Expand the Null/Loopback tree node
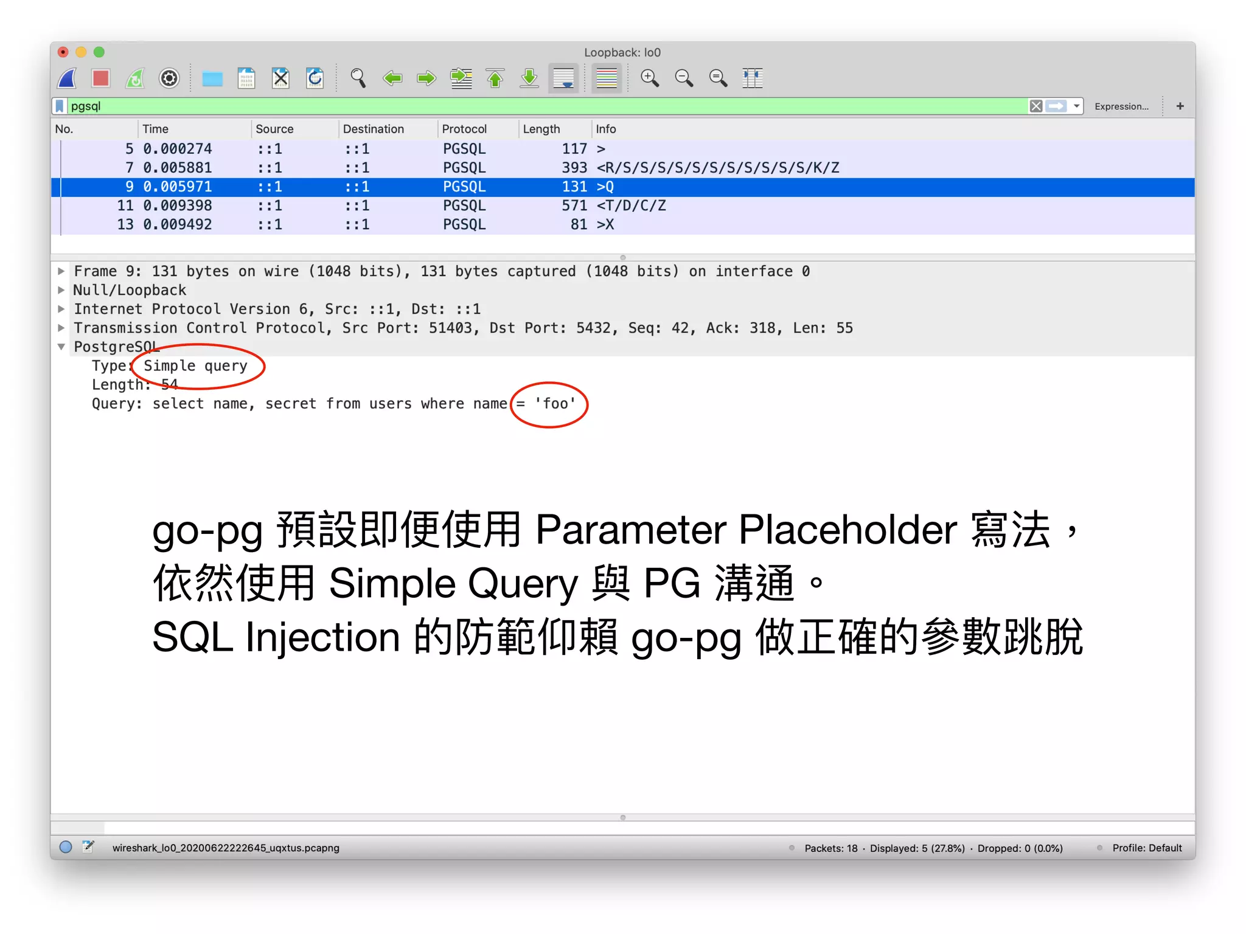This screenshot has width=1246, height=934. coord(61,290)
